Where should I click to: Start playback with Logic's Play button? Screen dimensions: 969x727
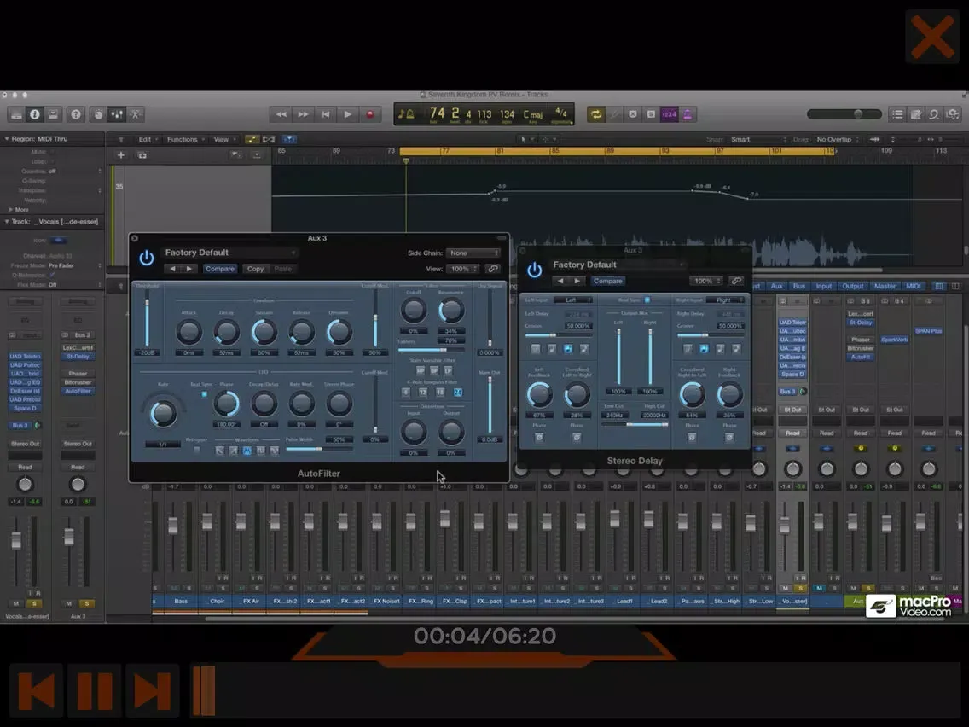[348, 114]
